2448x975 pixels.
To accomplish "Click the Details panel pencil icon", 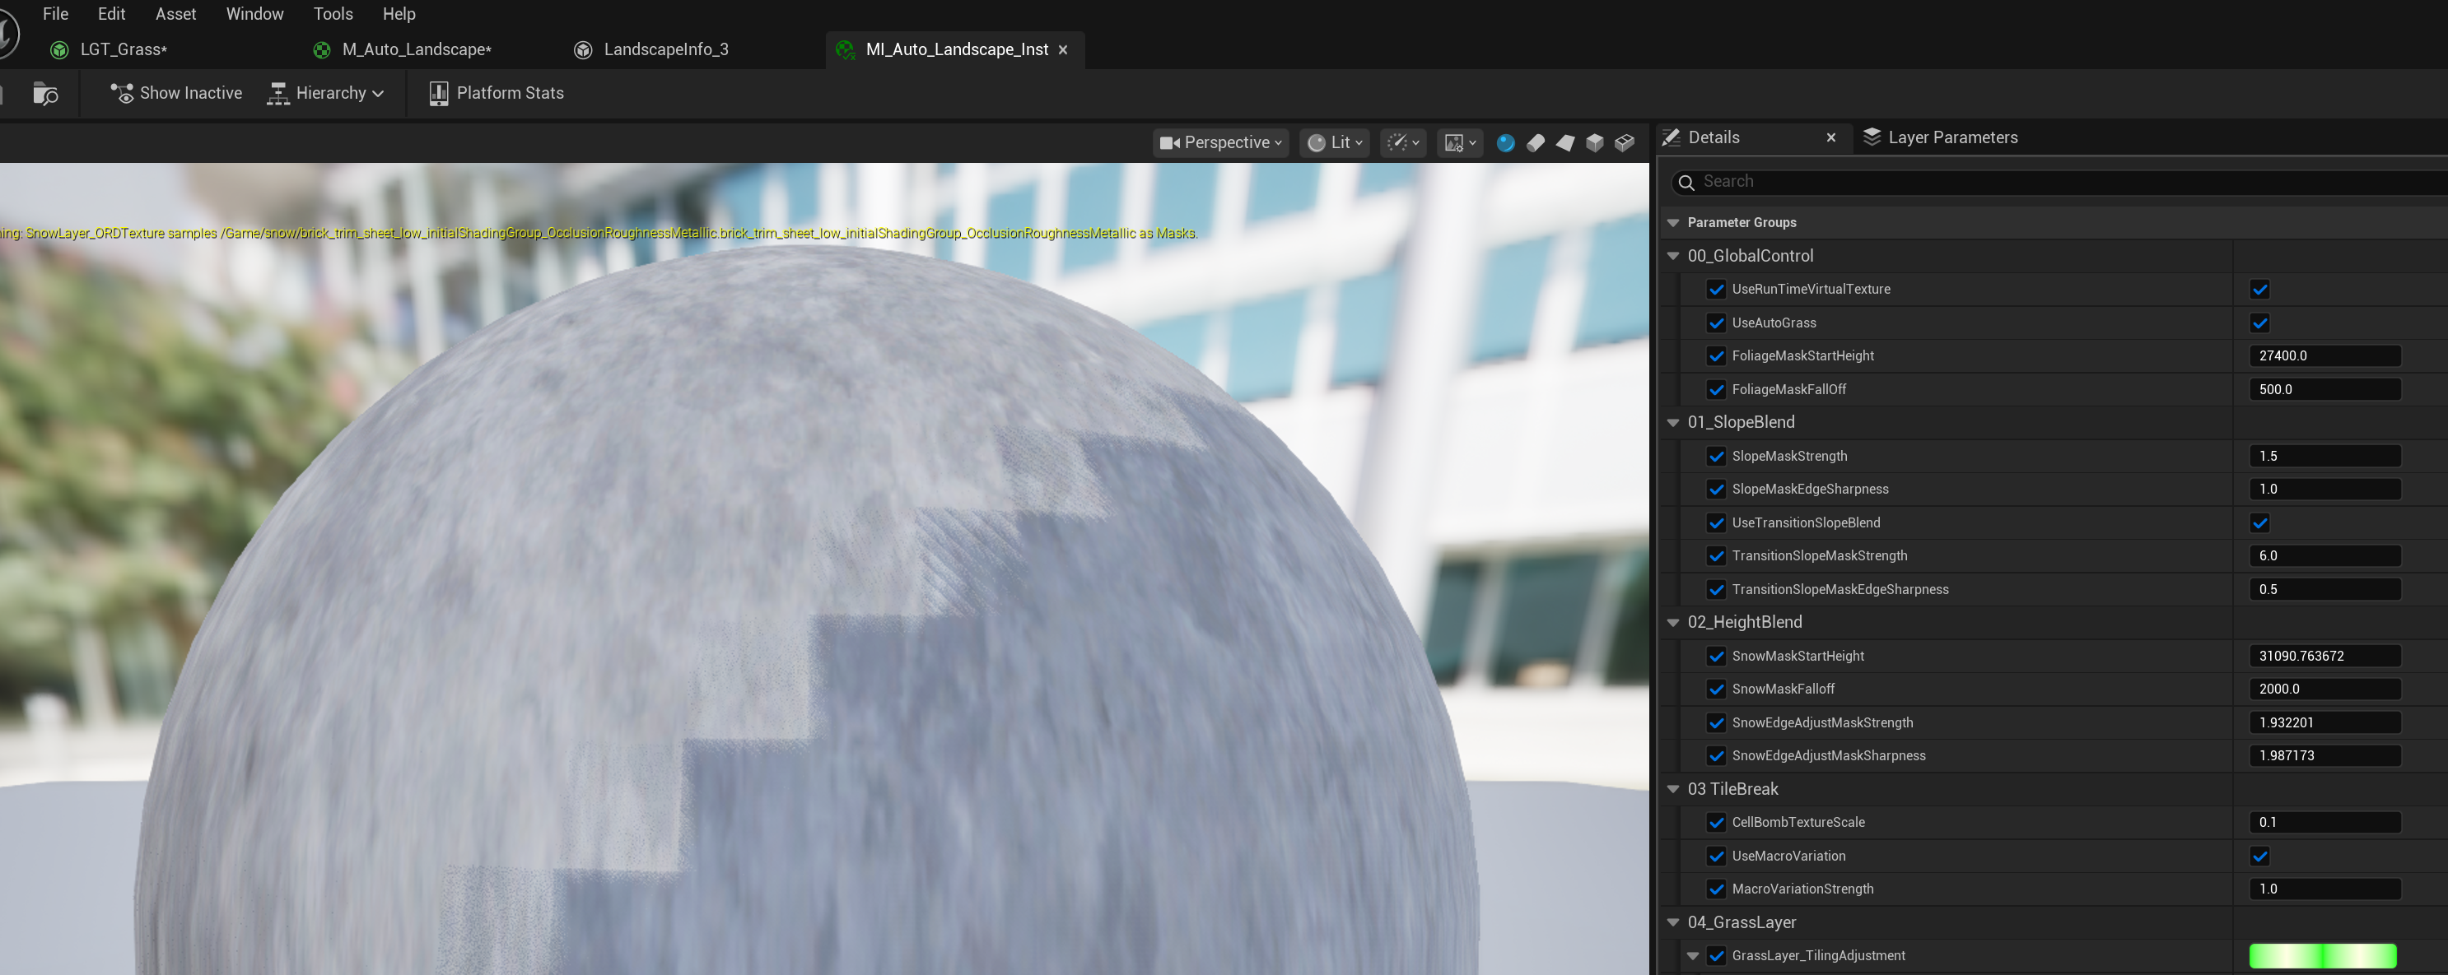I will [x=1672, y=137].
